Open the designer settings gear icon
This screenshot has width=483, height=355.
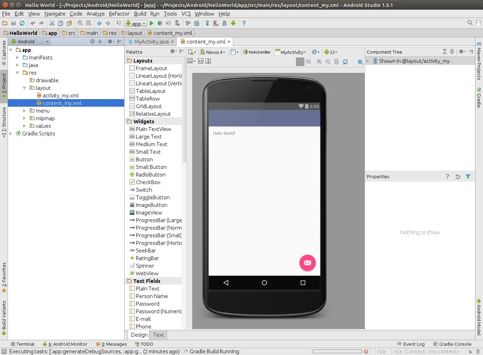(x=360, y=61)
